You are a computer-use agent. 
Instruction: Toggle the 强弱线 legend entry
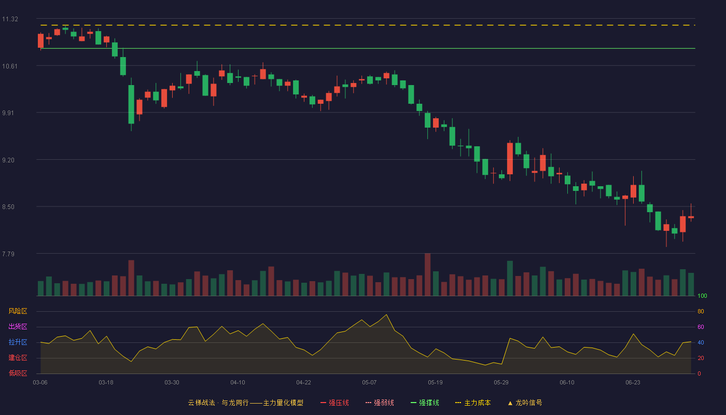click(380, 403)
